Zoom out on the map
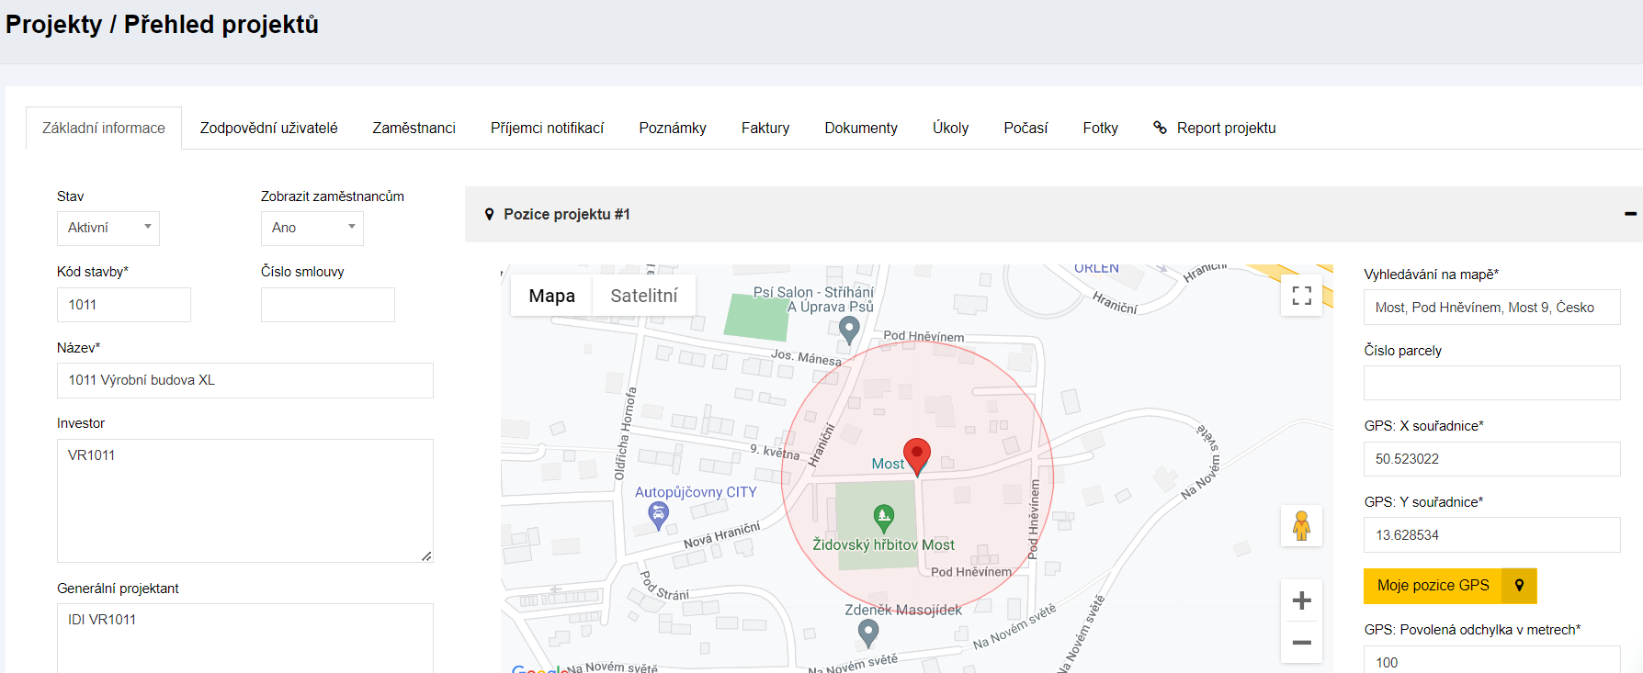1643x673 pixels. tap(1301, 643)
